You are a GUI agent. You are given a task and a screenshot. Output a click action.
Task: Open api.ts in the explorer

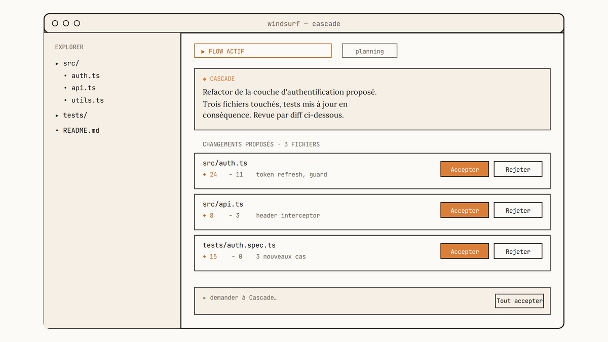pos(83,88)
